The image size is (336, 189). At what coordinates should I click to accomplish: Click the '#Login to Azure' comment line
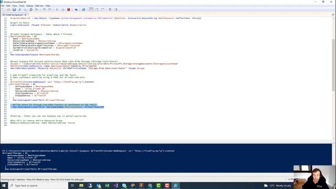[x=20, y=23]
